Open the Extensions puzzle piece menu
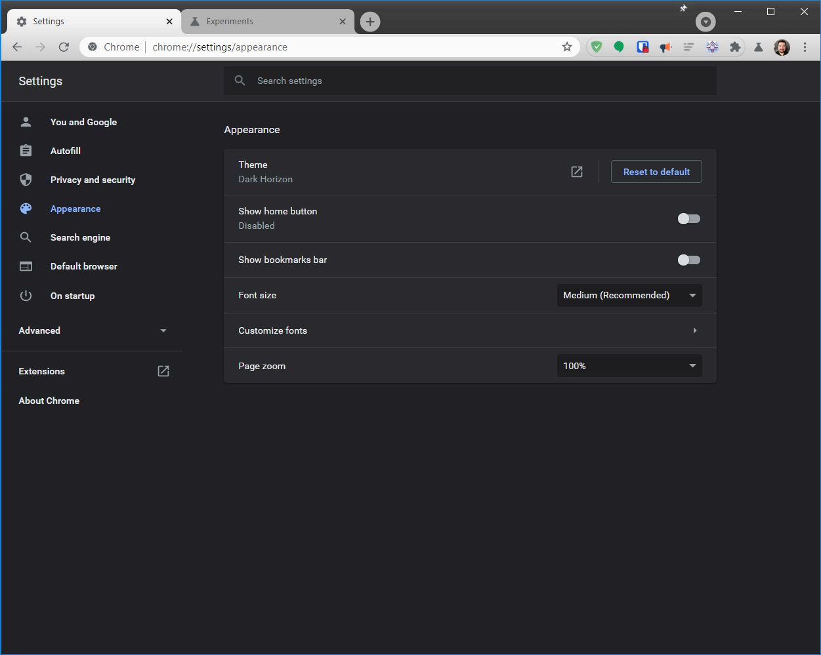This screenshot has height=655, width=821. coord(735,47)
